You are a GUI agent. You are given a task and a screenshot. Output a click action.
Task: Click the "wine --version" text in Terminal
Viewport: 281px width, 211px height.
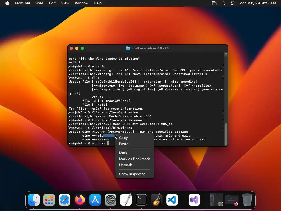pos(96,139)
